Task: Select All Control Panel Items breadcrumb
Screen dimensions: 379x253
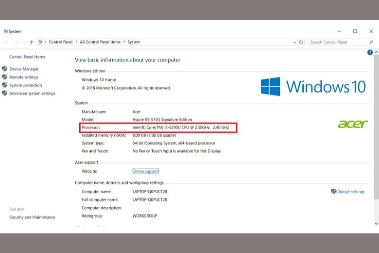Action: point(100,42)
